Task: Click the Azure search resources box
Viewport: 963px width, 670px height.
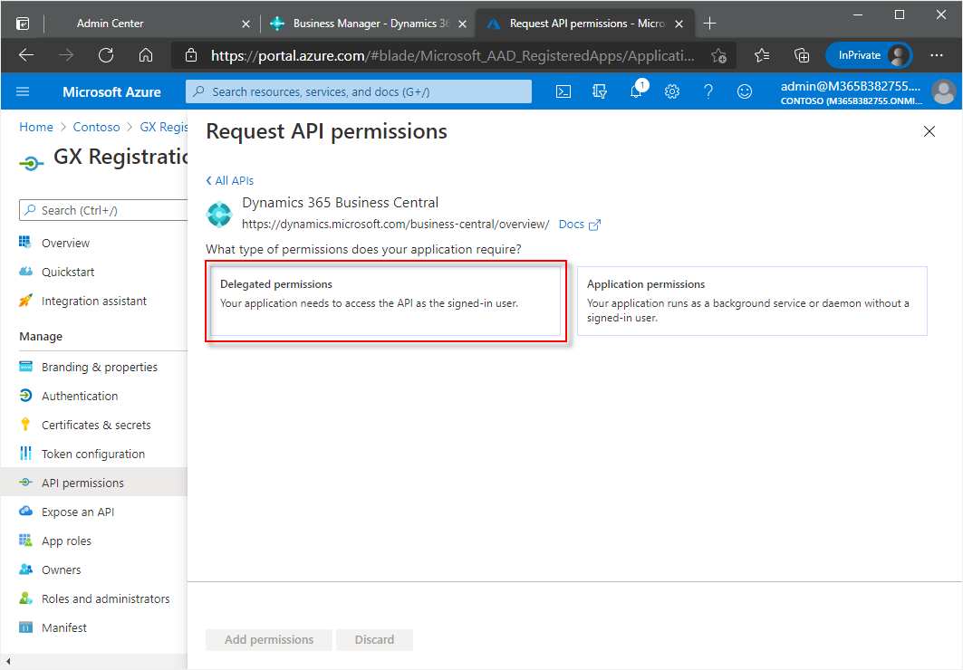Action: (359, 91)
